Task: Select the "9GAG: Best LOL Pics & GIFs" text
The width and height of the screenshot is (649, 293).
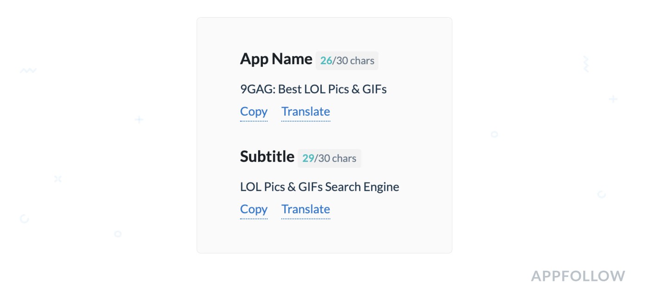Action: click(313, 89)
